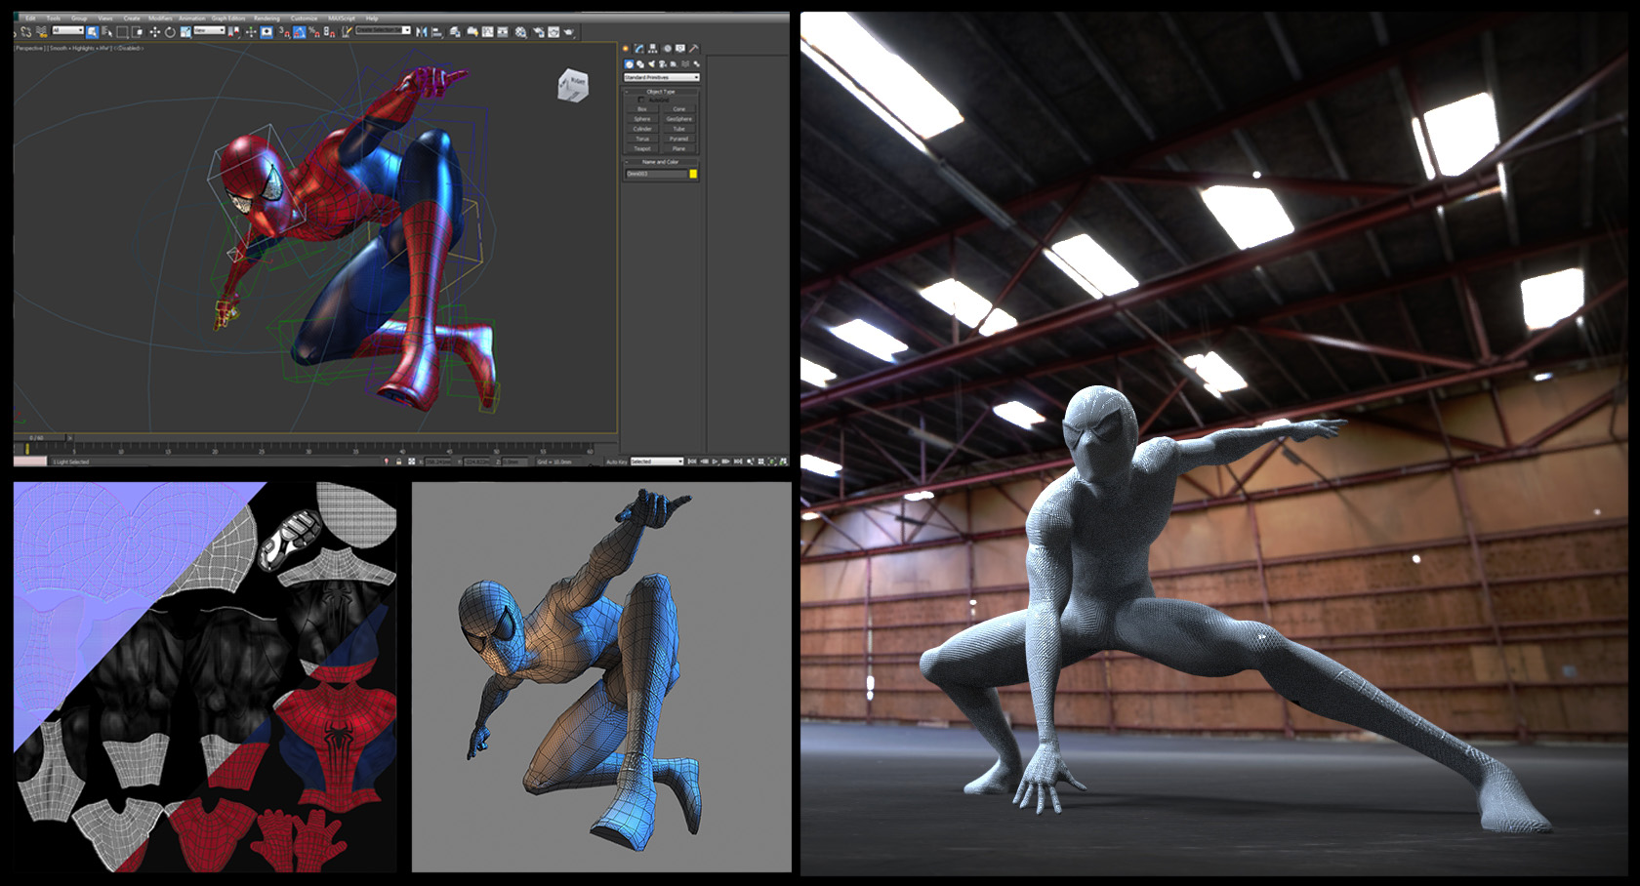Click the GeoSphere primitive button
This screenshot has width=1640, height=886.
coord(679,119)
